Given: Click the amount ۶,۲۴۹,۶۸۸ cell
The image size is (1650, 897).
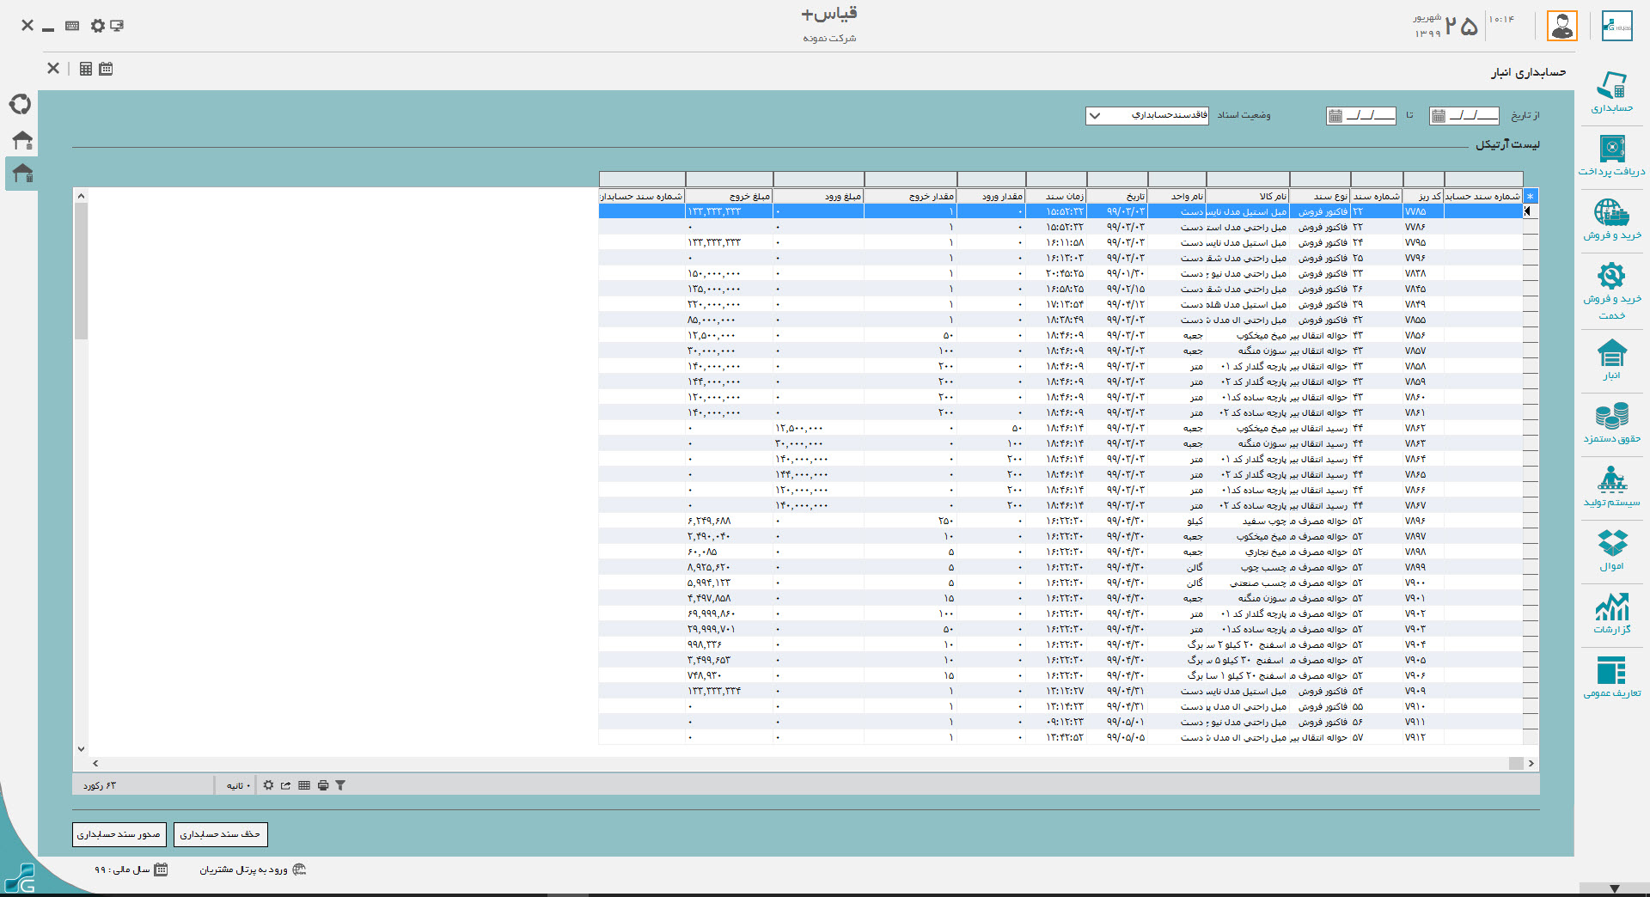Looking at the screenshot, I should click(x=730, y=522).
